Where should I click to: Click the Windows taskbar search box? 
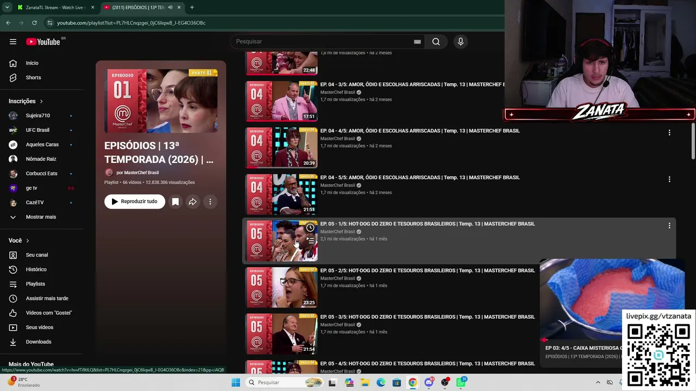pyautogui.click(x=284, y=382)
